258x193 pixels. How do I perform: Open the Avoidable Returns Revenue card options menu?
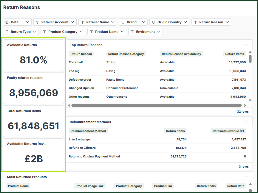pyautogui.click(x=58, y=144)
